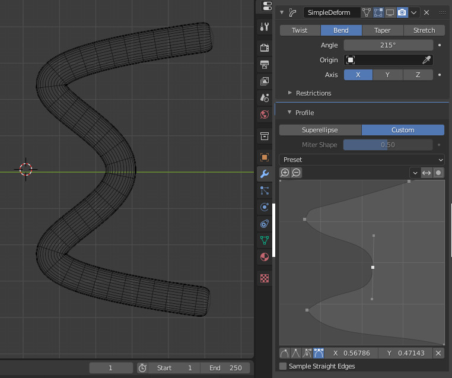Open the Modifiers wrench tab
Screen dimensions: 452x378
(265, 174)
